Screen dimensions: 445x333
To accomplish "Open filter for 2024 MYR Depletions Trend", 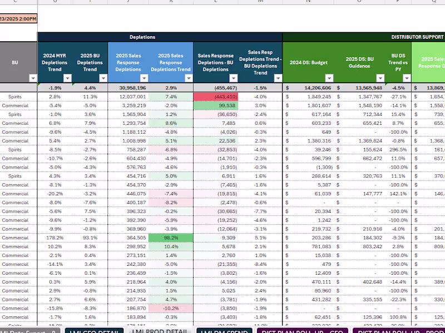I will (x=67, y=78).
